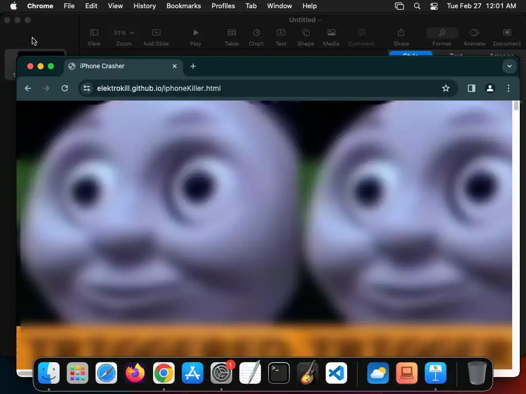Open Finder from the Dock
The image size is (526, 394).
(x=49, y=373)
